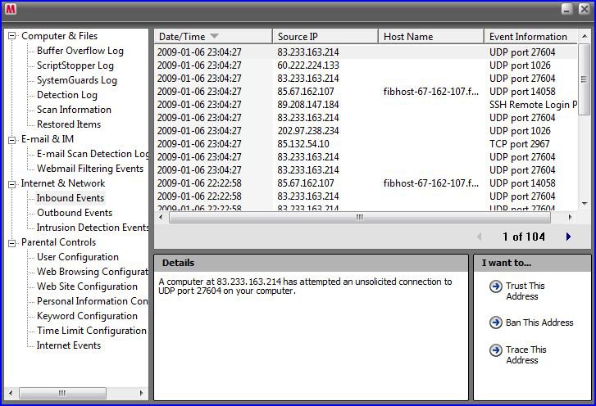596x406 pixels.
Task: Collapse the Computer & Files tree node
Action: 12,36
